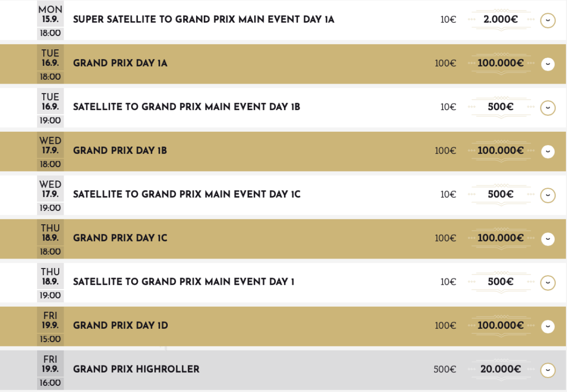Click the 20.000€ Highroller prize pool
This screenshot has width=567, height=392.
pos(501,369)
